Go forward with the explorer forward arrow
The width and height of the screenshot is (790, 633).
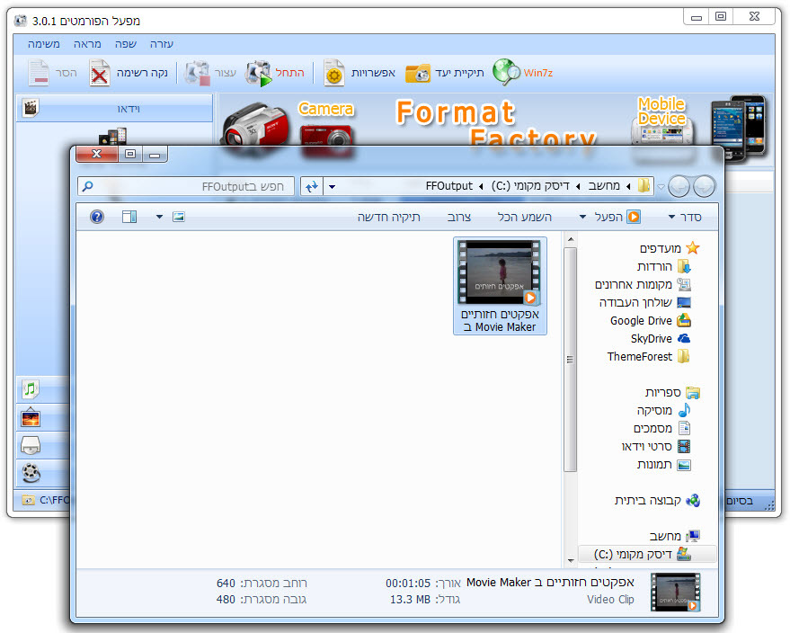(x=679, y=186)
